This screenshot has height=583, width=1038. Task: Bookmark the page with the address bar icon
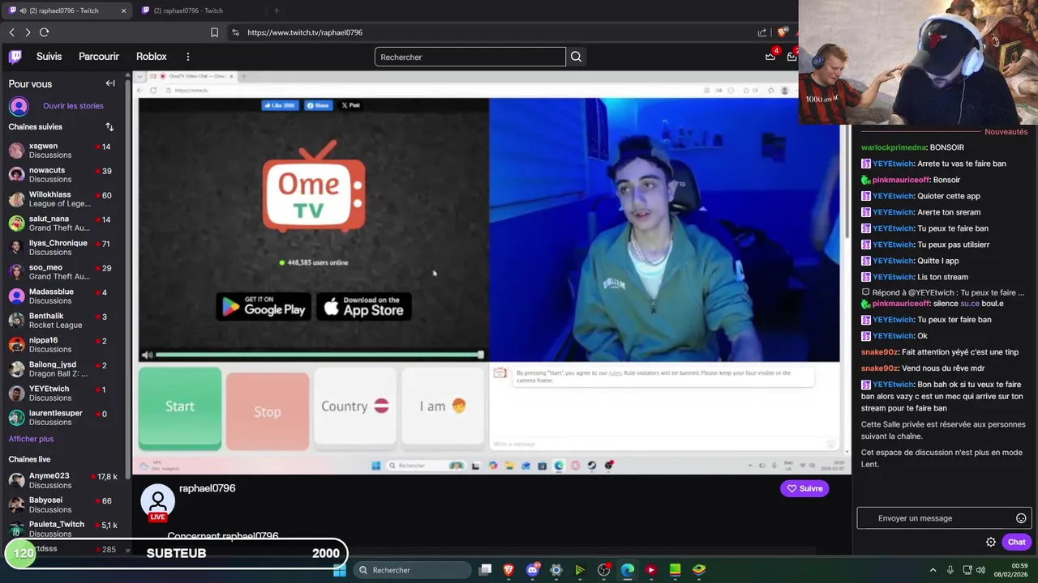pos(214,32)
